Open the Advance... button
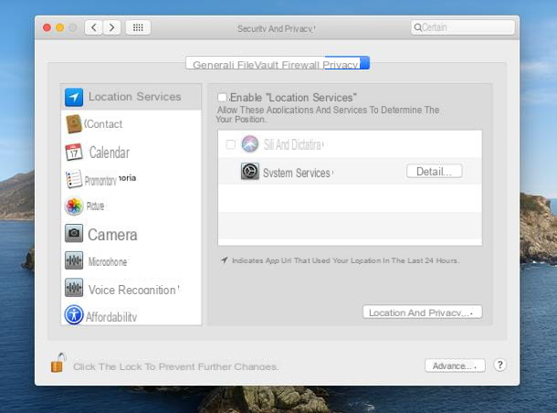 click(455, 365)
